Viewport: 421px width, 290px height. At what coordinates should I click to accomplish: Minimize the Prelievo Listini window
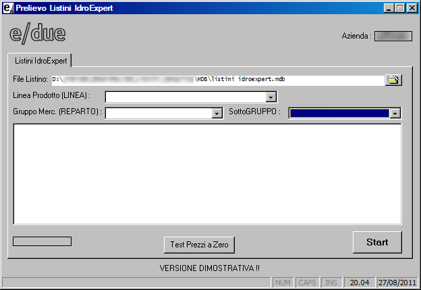389,8
